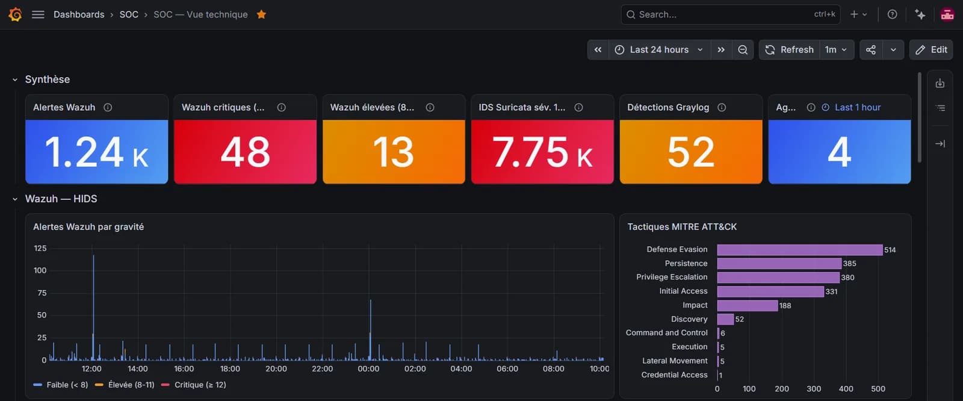
Task: Toggle Critique (≥ 12) legend series
Action: [x=194, y=385]
